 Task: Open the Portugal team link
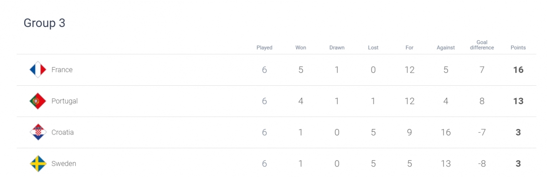point(65,101)
